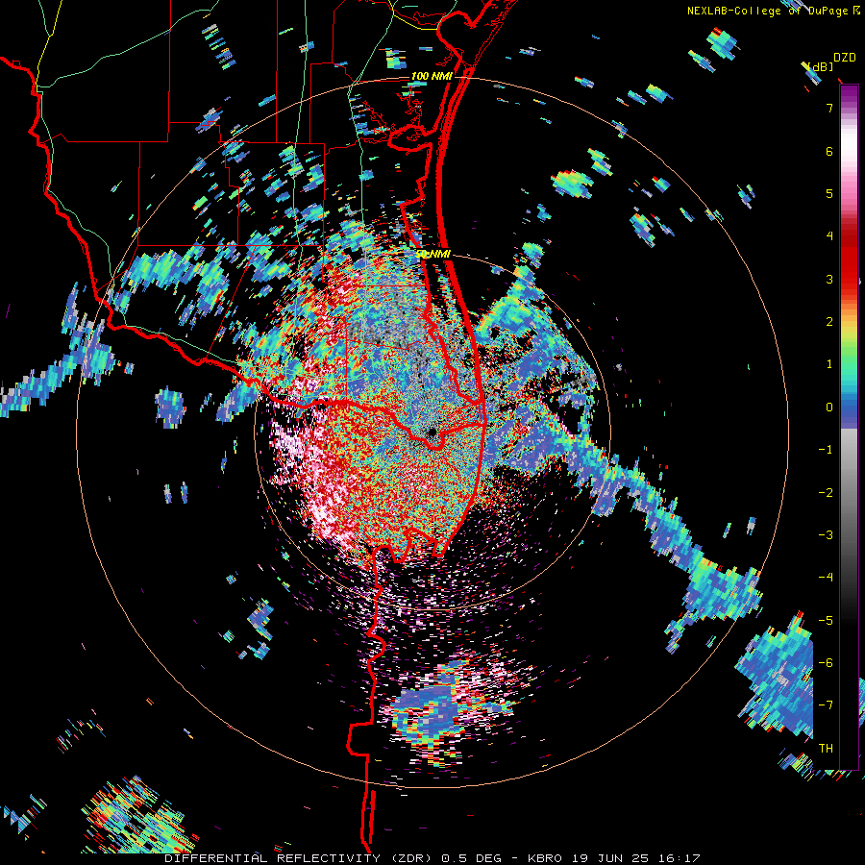Viewport: 865px width, 865px height.
Task: Click the 4 dB value on scale
Action: (829, 236)
